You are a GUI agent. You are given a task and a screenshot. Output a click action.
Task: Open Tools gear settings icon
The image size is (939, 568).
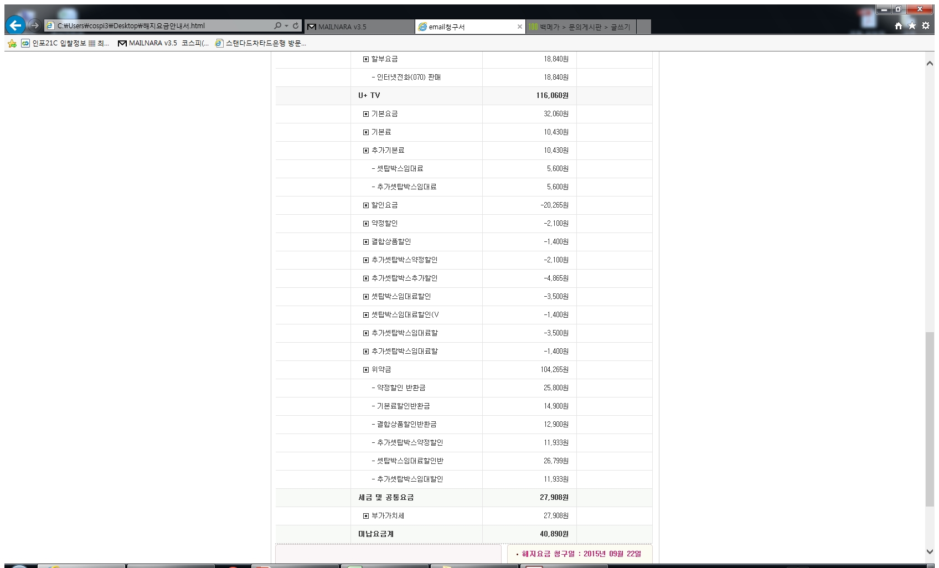click(x=926, y=25)
